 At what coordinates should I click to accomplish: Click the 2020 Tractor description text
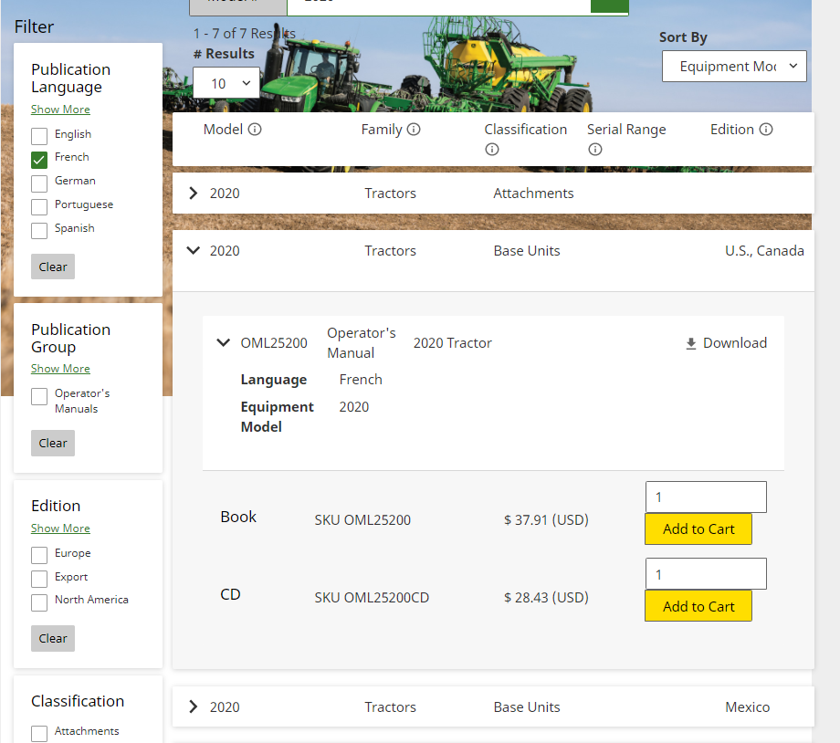tap(452, 343)
